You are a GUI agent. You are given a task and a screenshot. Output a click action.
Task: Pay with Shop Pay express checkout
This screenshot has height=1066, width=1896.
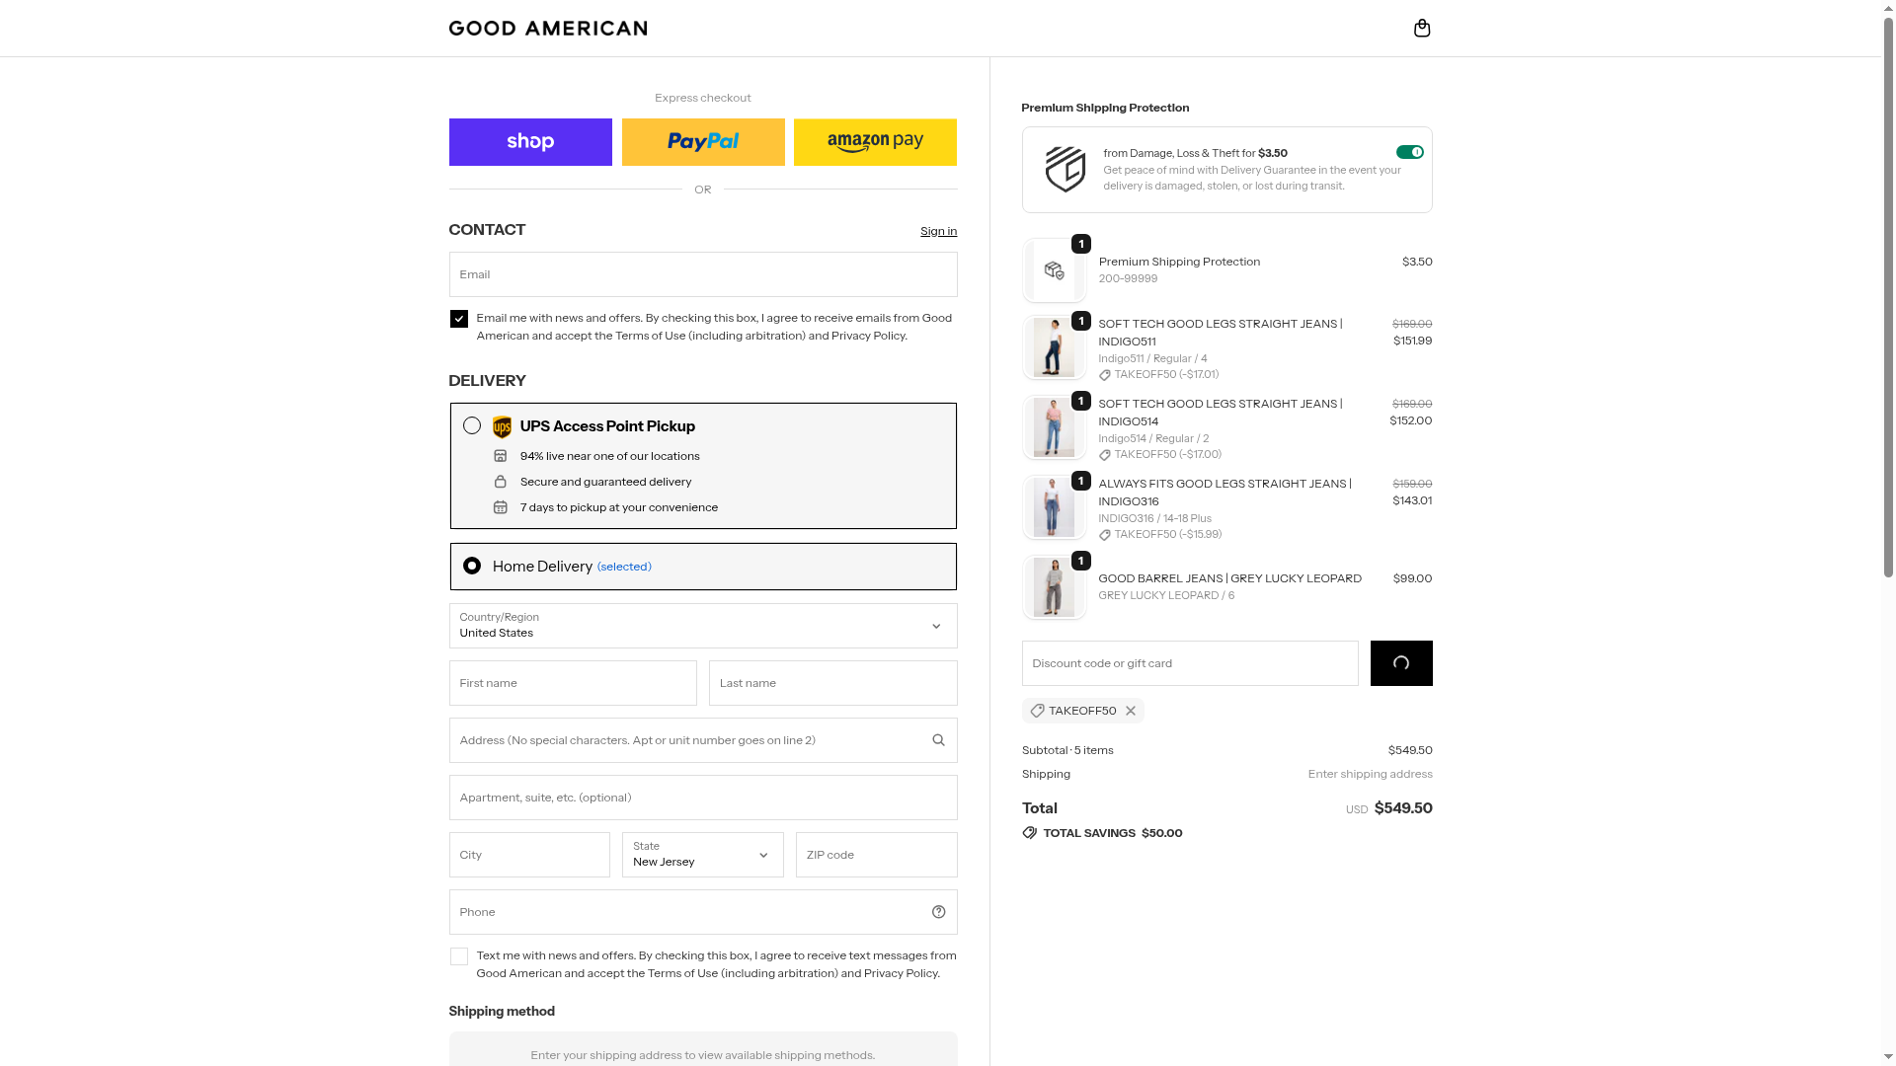tap(530, 142)
